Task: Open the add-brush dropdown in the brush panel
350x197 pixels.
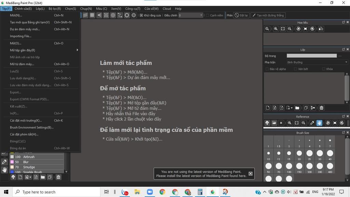Action: 30,177
